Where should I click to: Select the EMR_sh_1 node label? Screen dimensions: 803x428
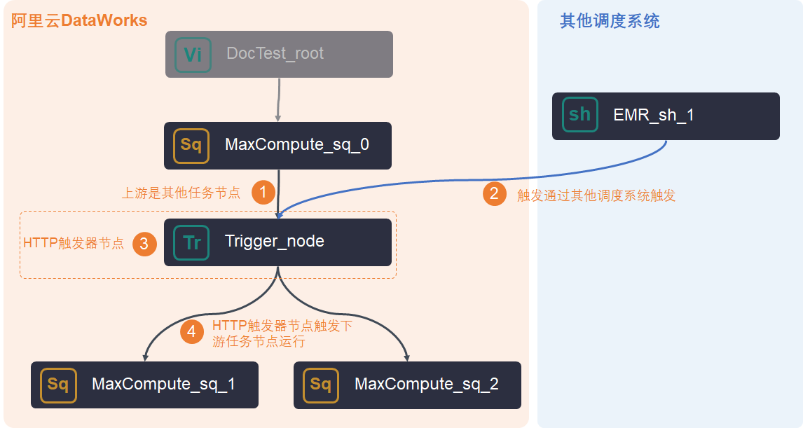click(654, 115)
